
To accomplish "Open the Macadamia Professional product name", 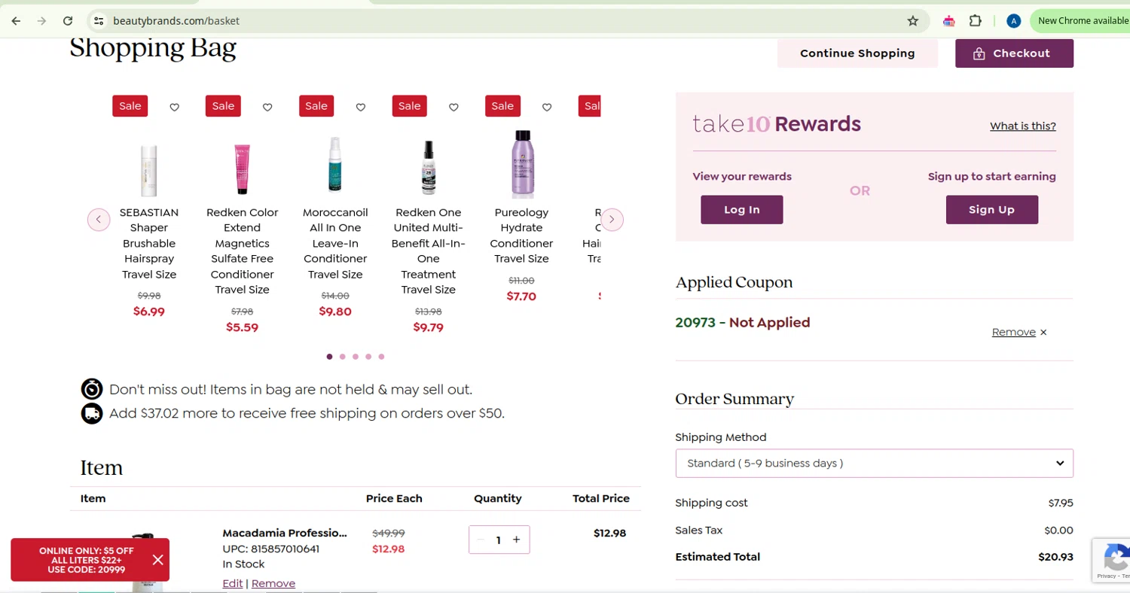I will click(x=285, y=533).
